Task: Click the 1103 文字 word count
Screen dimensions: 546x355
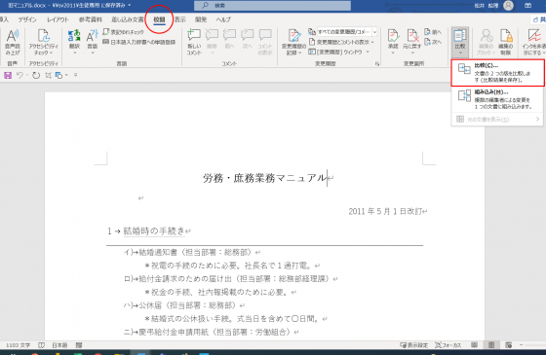Action: 19,345
